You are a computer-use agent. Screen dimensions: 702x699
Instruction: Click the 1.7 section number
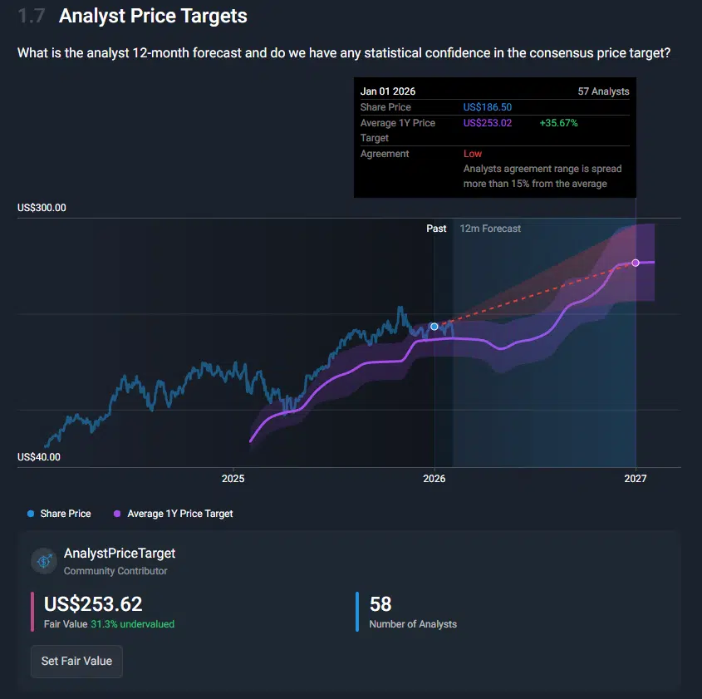32,16
